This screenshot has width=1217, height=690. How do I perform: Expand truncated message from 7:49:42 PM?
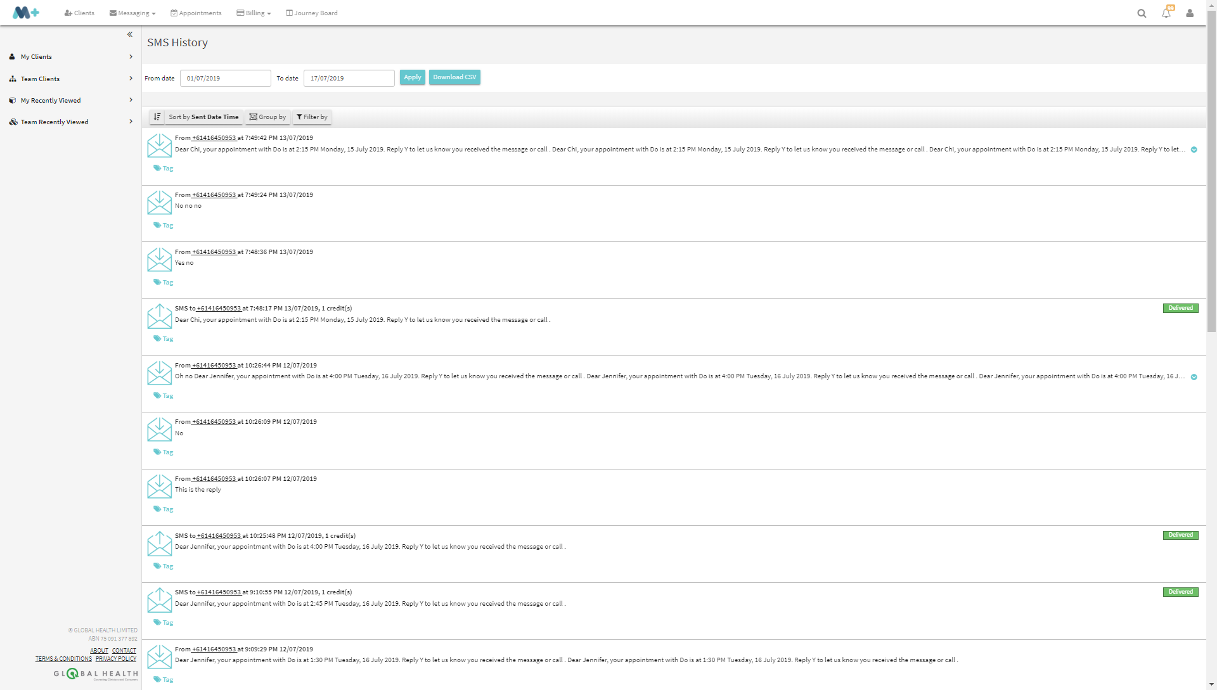(x=1194, y=150)
